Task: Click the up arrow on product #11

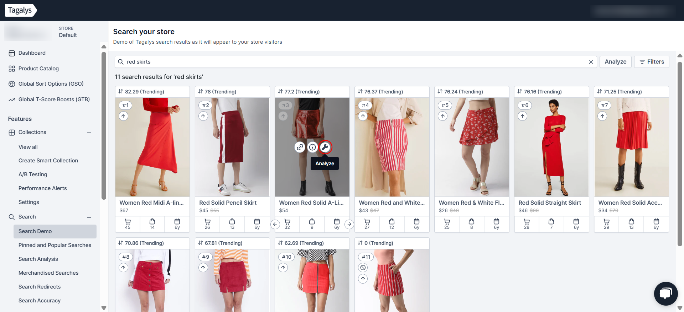Action: [x=363, y=279]
